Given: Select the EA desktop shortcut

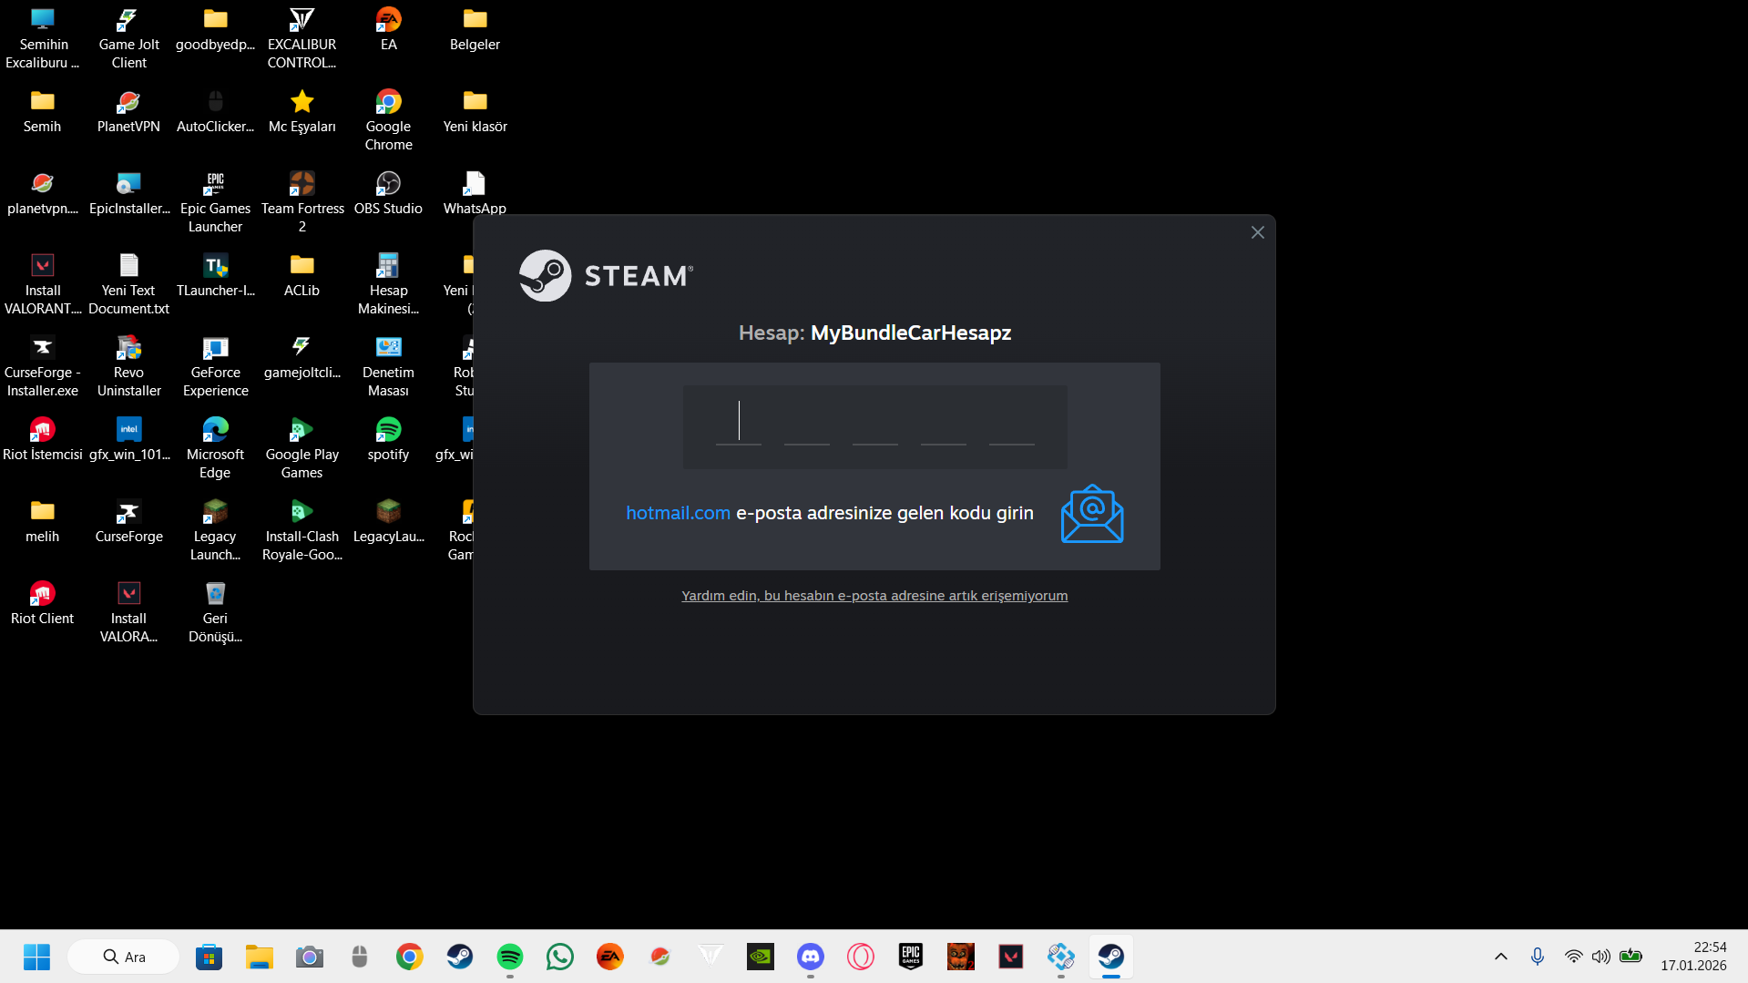Looking at the screenshot, I should 389,29.
